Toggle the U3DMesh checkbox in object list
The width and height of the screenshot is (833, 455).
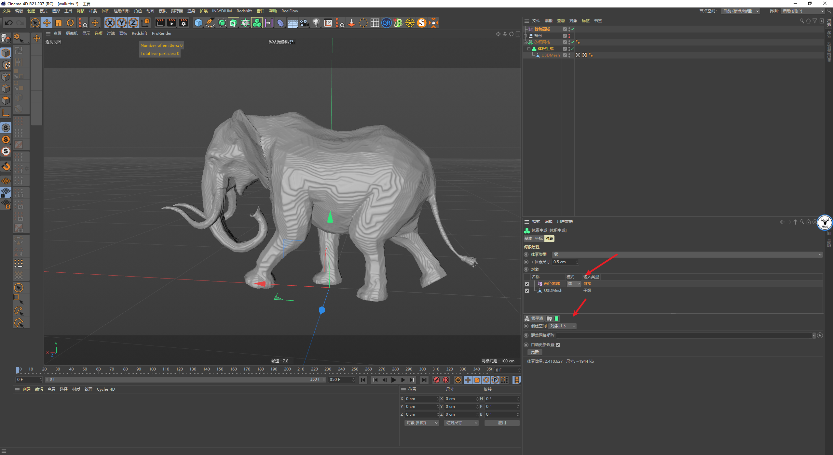click(x=527, y=291)
